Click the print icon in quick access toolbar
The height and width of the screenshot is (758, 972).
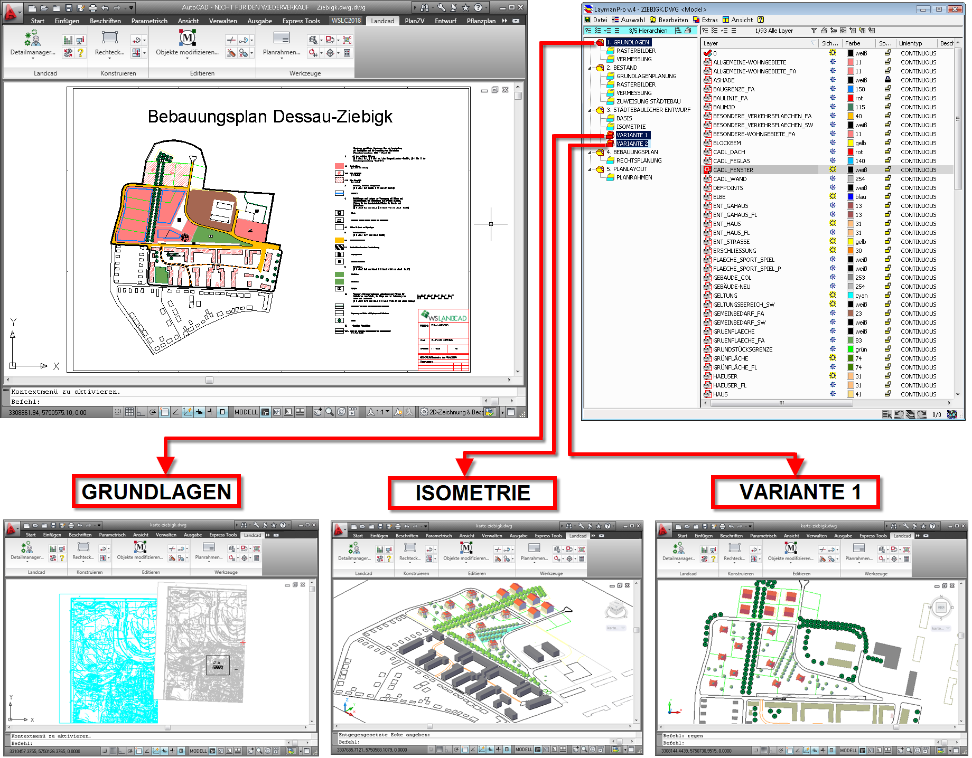pyautogui.click(x=93, y=8)
